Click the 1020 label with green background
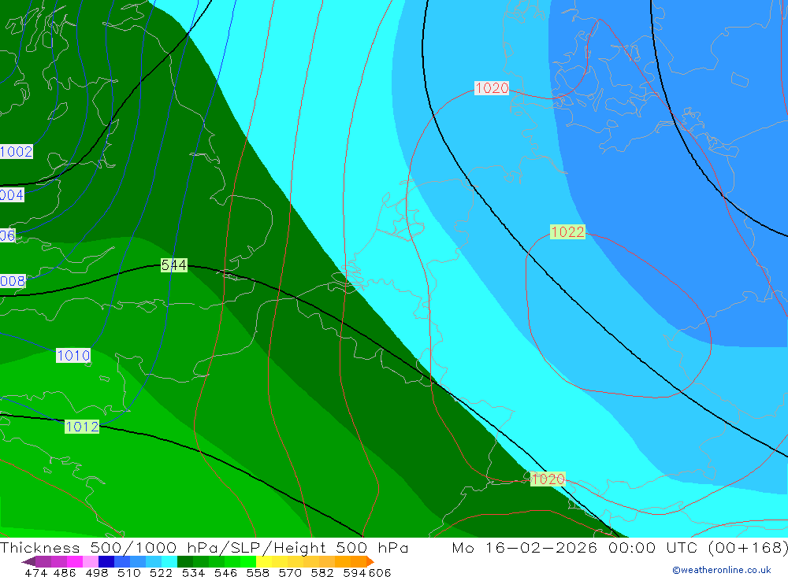This screenshot has width=788, height=577. point(548,479)
